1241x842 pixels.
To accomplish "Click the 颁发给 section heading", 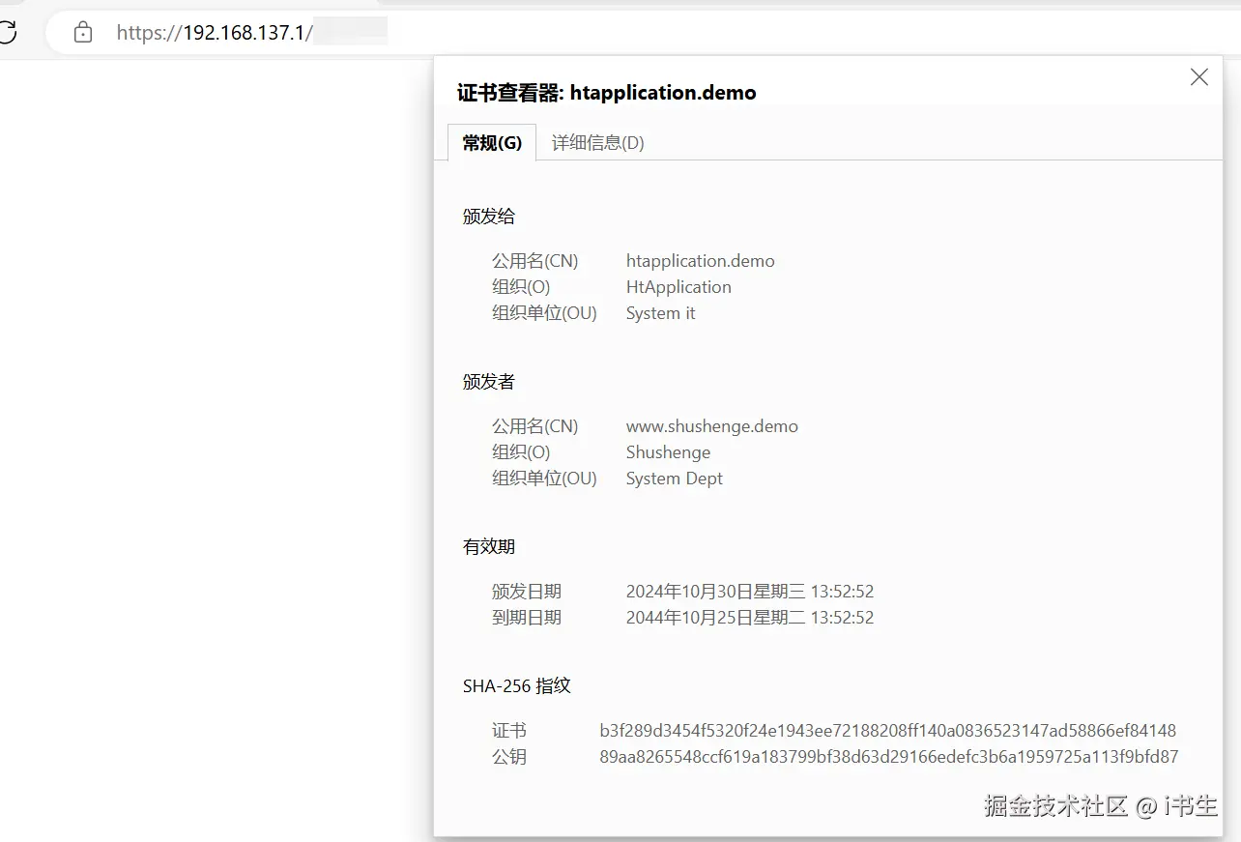I will tap(489, 217).
